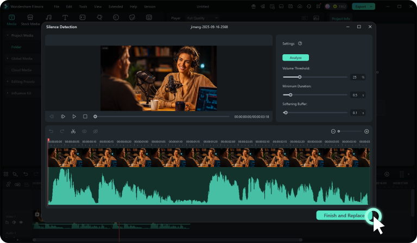417x243 pixels.
Task: Play the preview clip
Action: pyautogui.click(x=74, y=117)
